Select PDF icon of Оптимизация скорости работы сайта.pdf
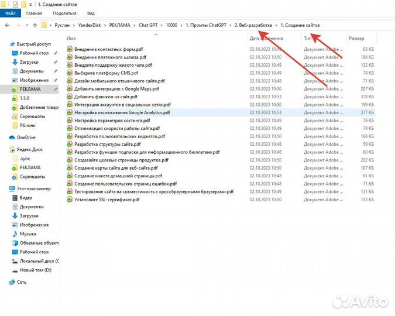Viewport: 395px width, 316px height. pos(70,129)
